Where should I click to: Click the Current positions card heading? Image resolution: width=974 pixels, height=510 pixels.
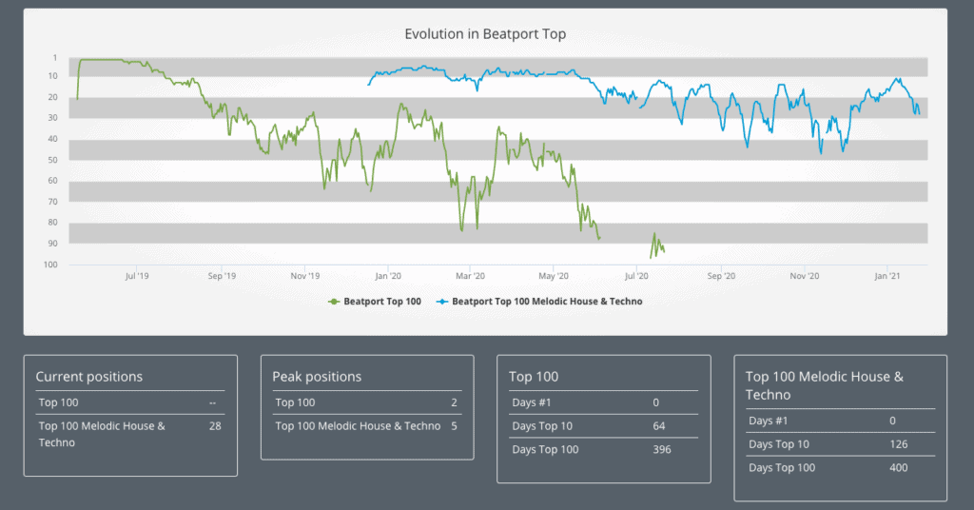coord(89,377)
